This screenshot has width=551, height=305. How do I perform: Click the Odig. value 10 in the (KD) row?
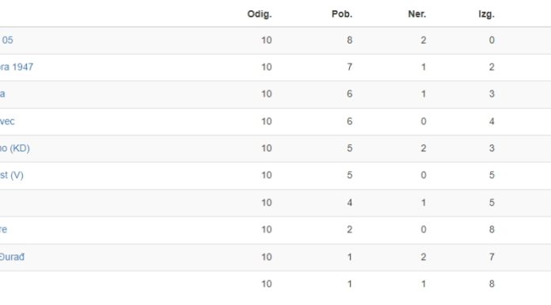pos(266,148)
